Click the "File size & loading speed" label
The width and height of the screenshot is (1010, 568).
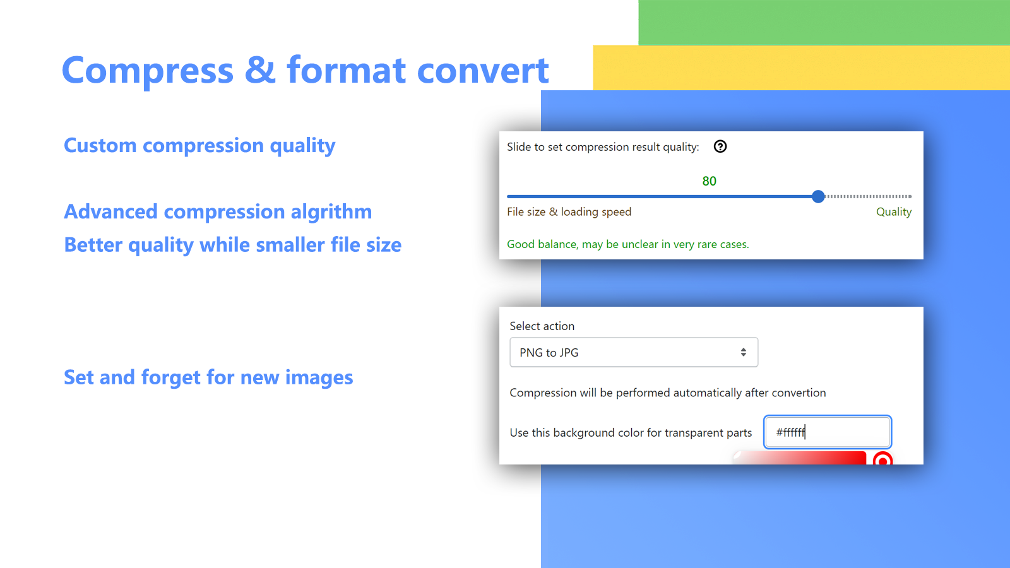click(569, 212)
